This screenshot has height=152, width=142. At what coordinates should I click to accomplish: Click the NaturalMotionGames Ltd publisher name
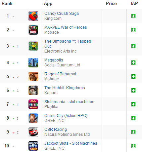(67, 134)
